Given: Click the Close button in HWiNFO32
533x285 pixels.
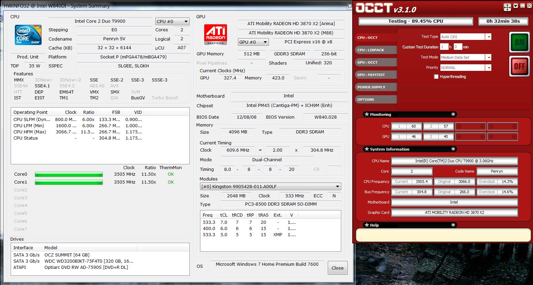Looking at the screenshot, I should 337,268.
